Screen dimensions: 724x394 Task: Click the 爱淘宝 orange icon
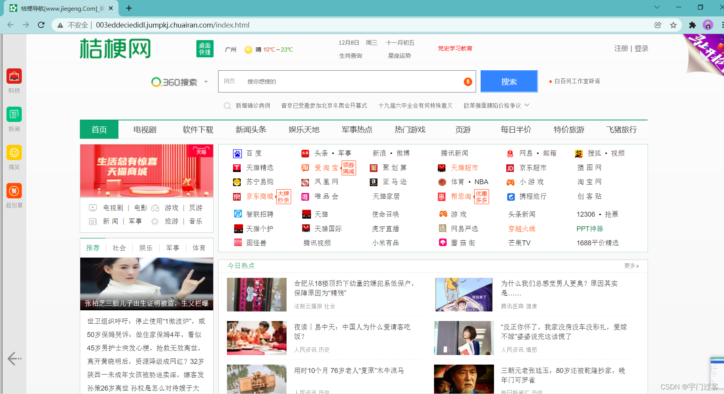point(305,168)
